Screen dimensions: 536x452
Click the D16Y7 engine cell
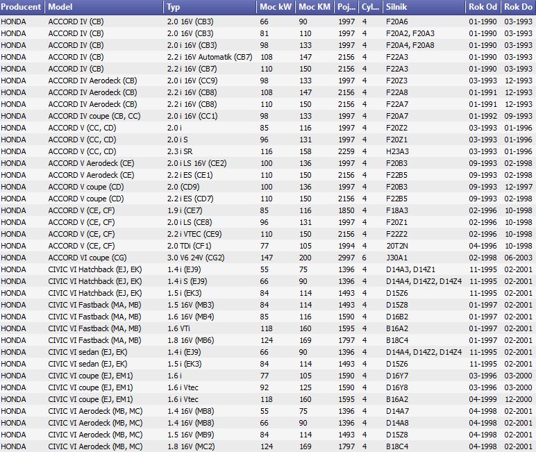point(397,376)
